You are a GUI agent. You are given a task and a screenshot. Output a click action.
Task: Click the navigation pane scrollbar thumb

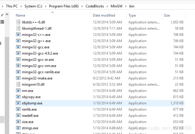pos(7,85)
